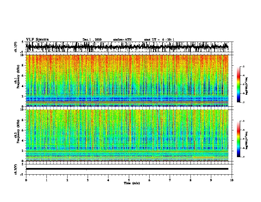Viewport: 261px width, 202px height.
Task: Click the 'ch.1(V)' axis label
Action: 16,47
